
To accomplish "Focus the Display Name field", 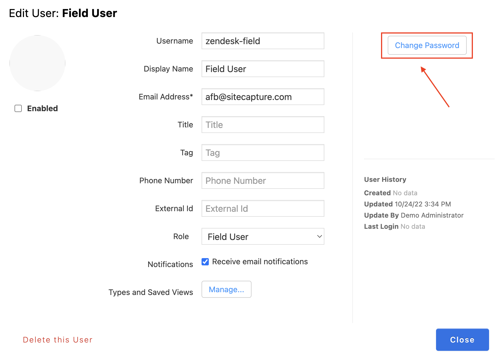I will [263, 69].
